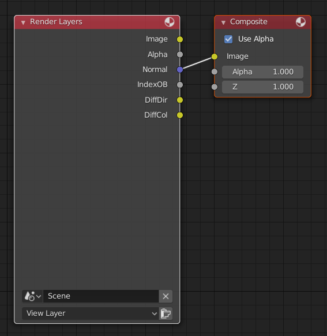
Task: Click render active scene icon next to View Layer
Action: click(x=166, y=314)
